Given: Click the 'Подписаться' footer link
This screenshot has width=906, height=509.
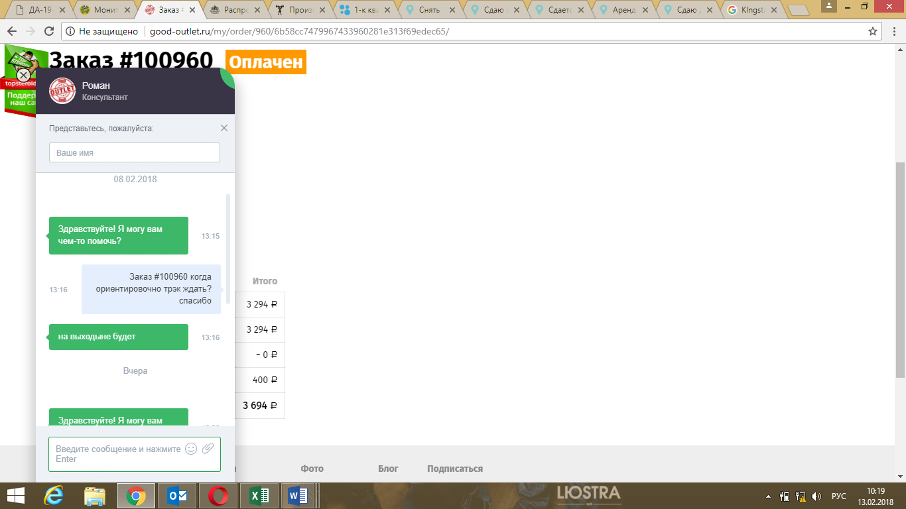Looking at the screenshot, I should tap(455, 469).
